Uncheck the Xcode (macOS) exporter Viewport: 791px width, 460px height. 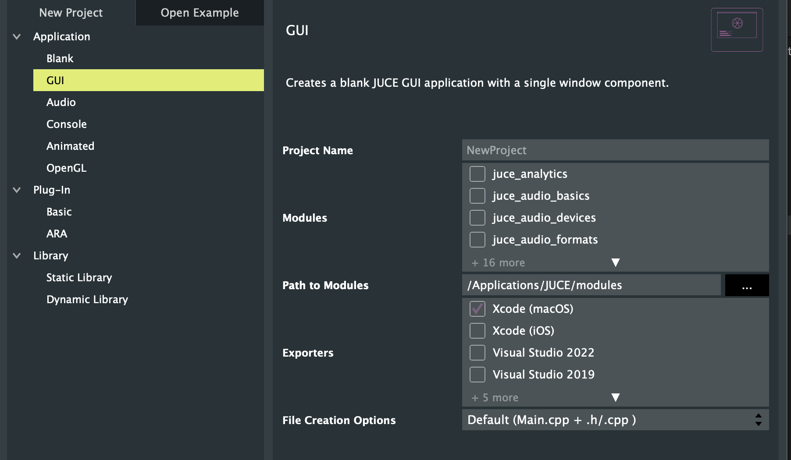point(477,309)
